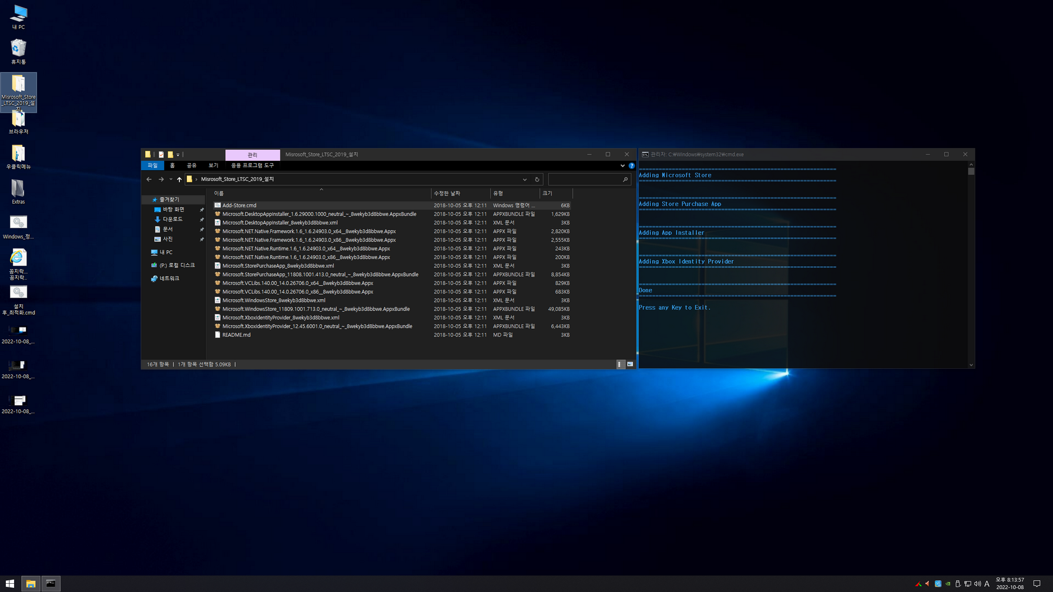This screenshot has width=1053, height=592.
Task: Open Quick Access Toolbar customize dropdown
Action: coord(178,155)
